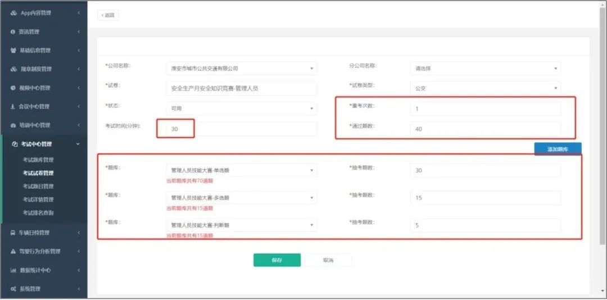Click the 考试中心管理 sidebar icon
The height and width of the screenshot is (300, 607).
pos(15,144)
